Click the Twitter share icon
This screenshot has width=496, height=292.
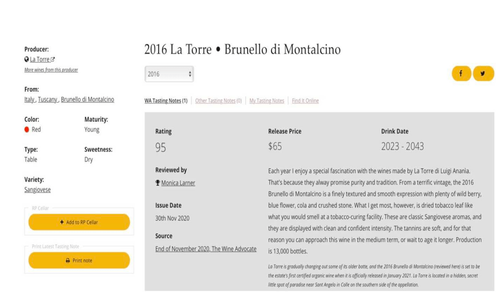click(483, 74)
